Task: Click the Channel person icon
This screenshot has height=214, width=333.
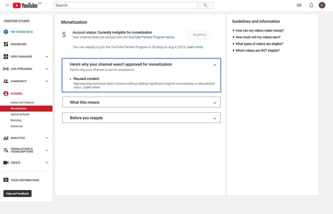Action: [6, 94]
